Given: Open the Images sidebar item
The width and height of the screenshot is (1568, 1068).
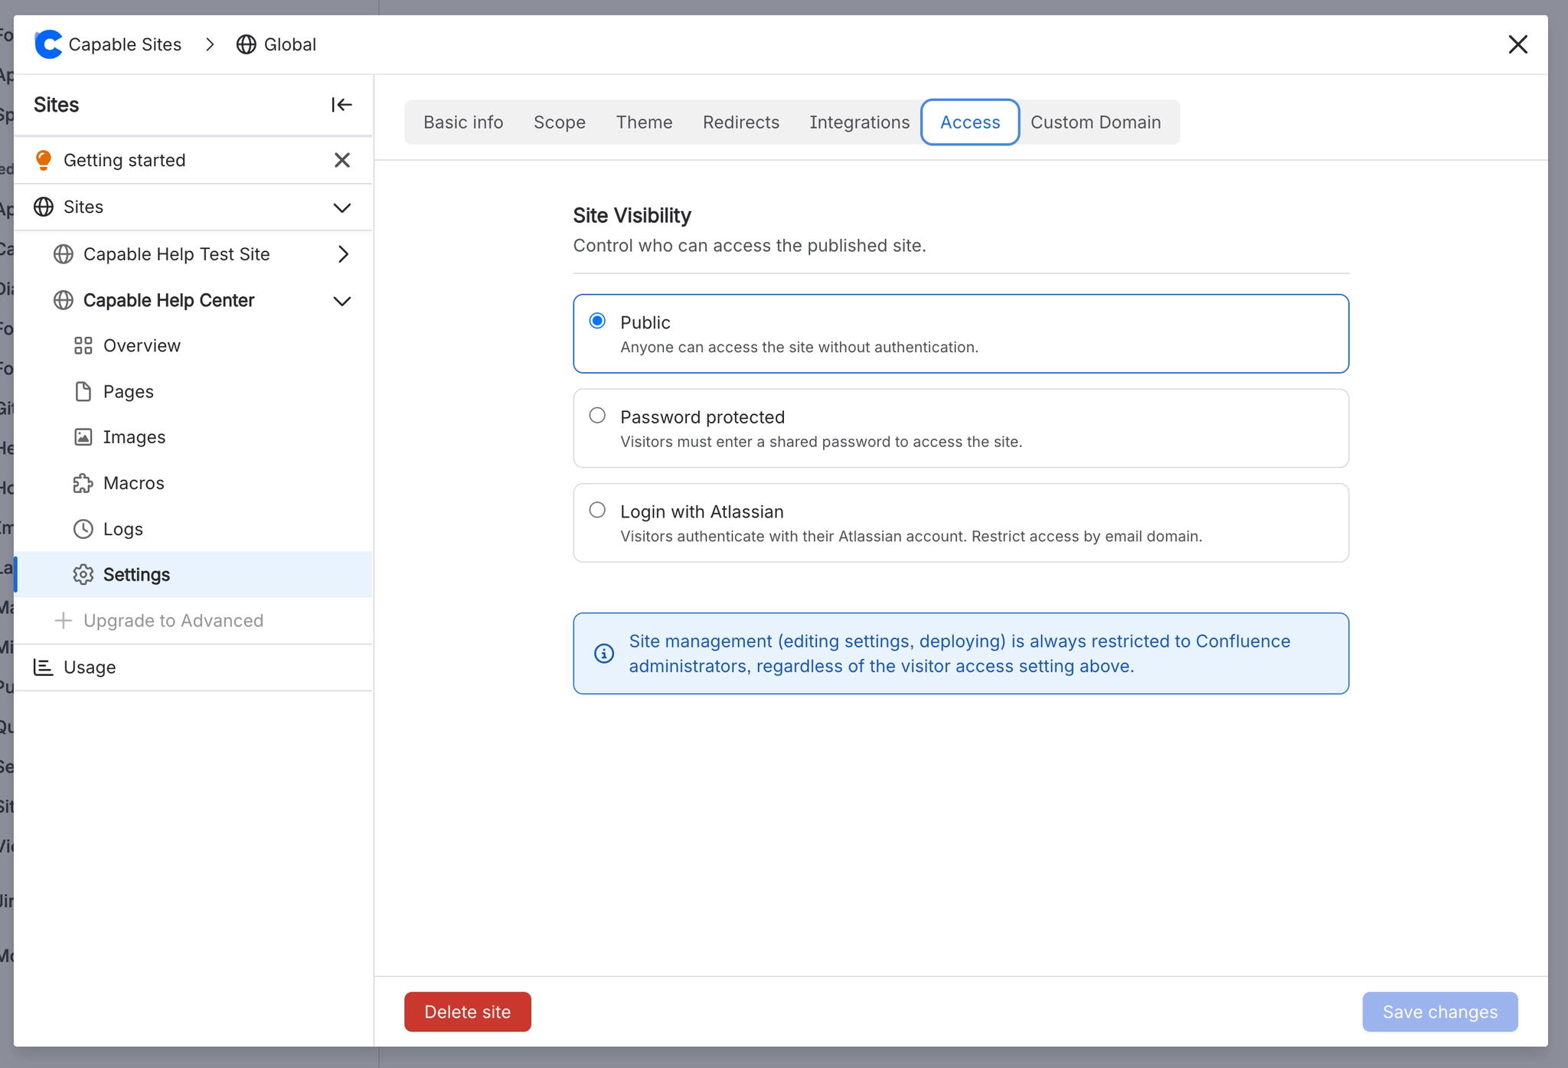Looking at the screenshot, I should coord(194,437).
